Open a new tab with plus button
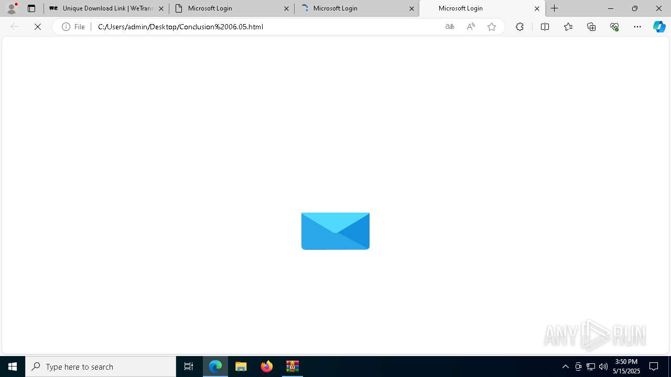 pos(555,8)
